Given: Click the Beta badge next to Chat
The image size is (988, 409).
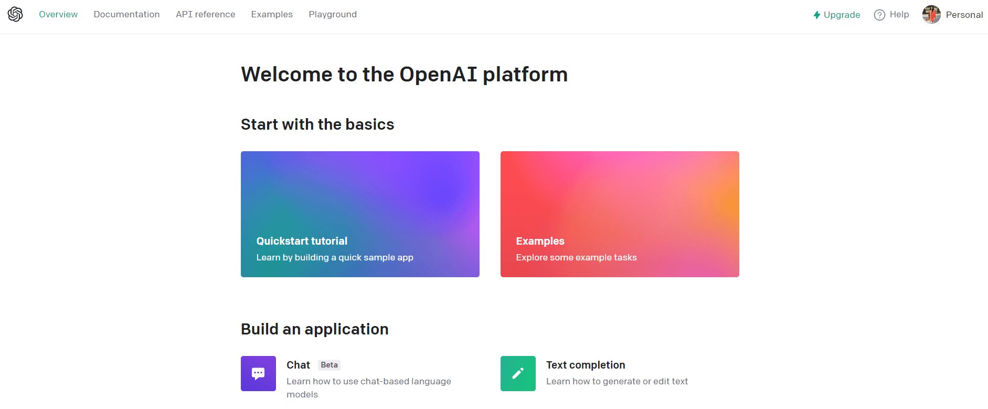Looking at the screenshot, I should pos(330,365).
